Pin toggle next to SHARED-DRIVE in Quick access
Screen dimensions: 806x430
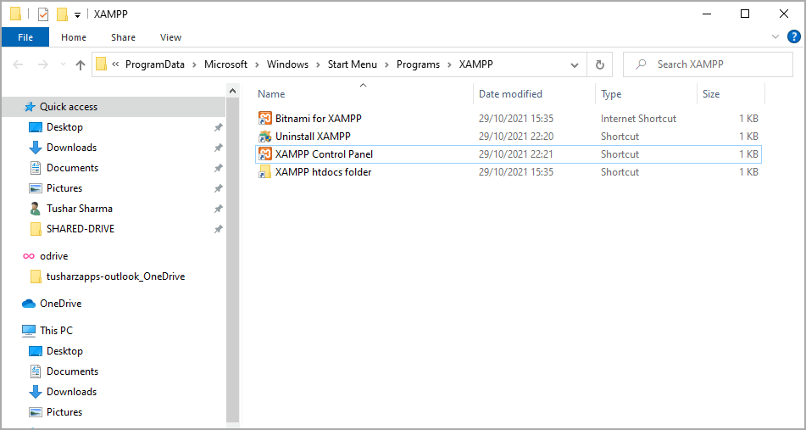pyautogui.click(x=218, y=229)
